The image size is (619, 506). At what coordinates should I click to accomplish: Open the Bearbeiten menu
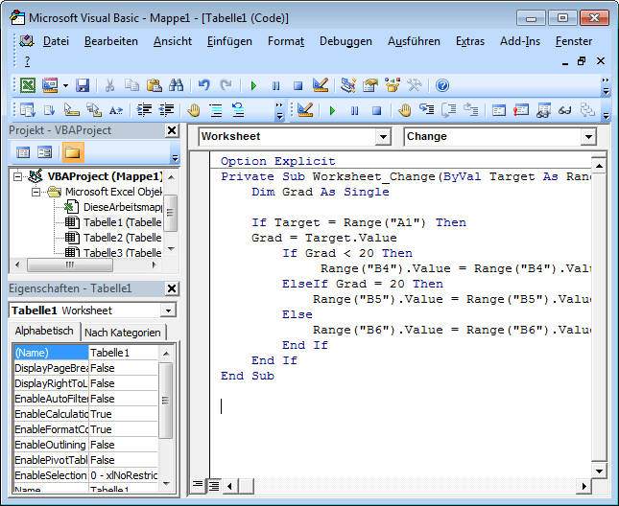click(111, 41)
